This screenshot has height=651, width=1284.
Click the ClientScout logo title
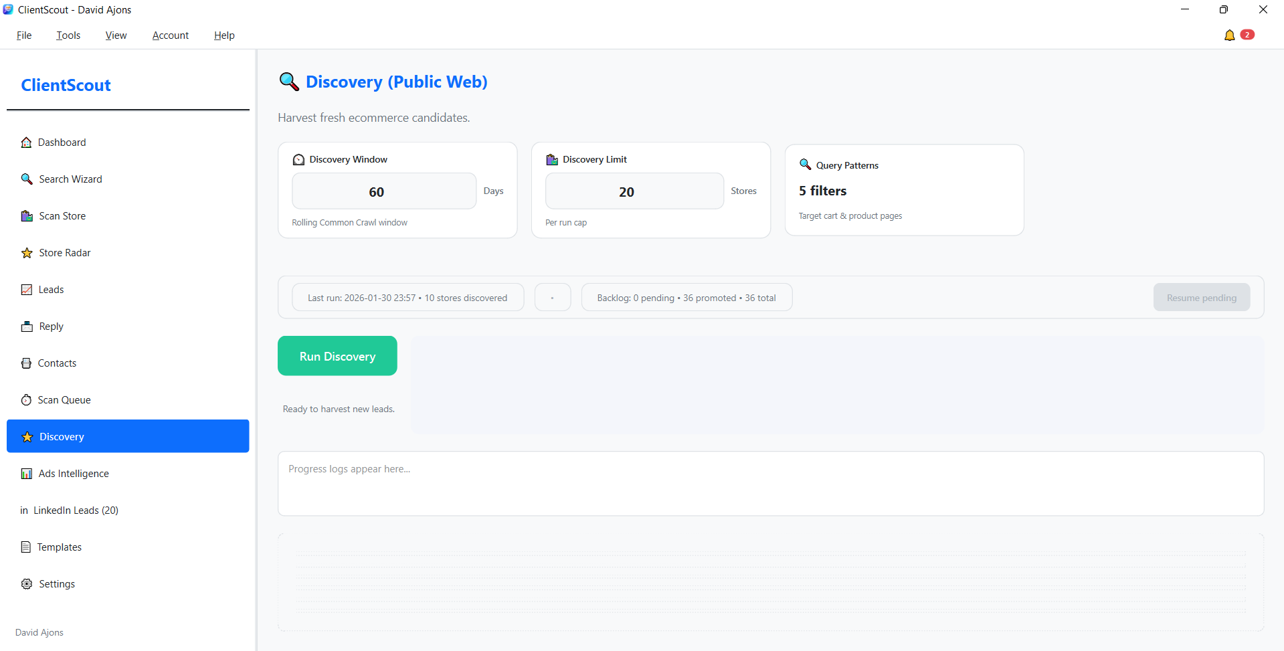66,85
